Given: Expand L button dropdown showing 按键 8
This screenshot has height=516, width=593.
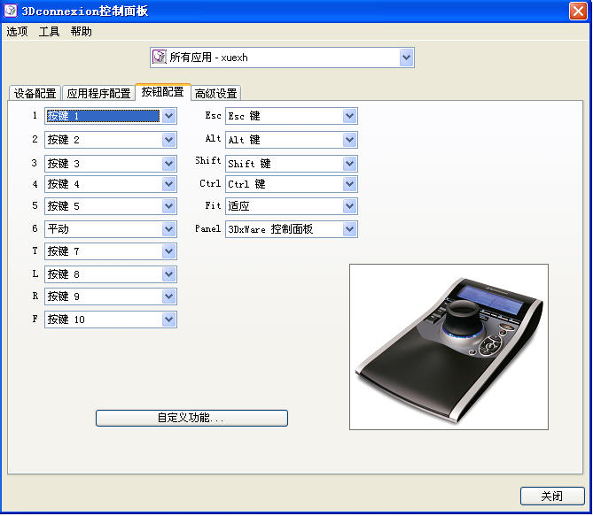Looking at the screenshot, I should [x=168, y=274].
